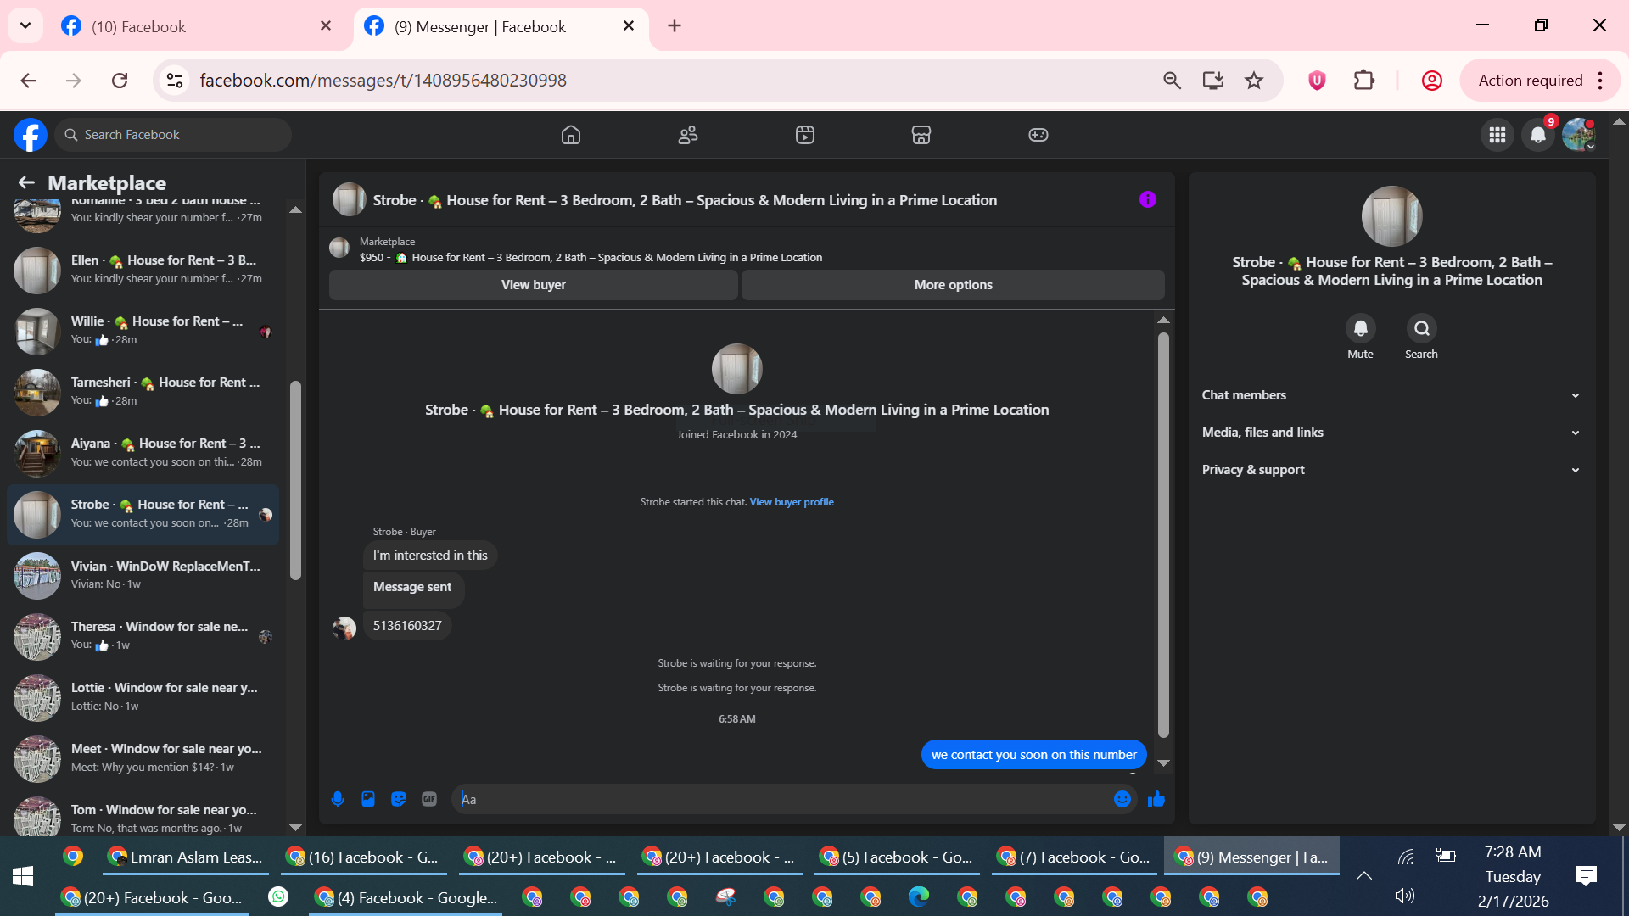This screenshot has width=1629, height=916.
Task: Bookmark this page with the star icon
Action: 1253,81
